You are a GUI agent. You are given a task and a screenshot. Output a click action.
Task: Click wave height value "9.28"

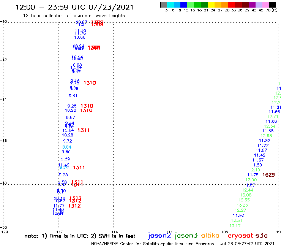tap(72, 106)
